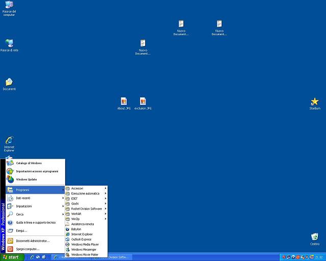This screenshot has width=326, height=261.
Task: Expand the ESET program group arrow
Action: tap(105, 199)
